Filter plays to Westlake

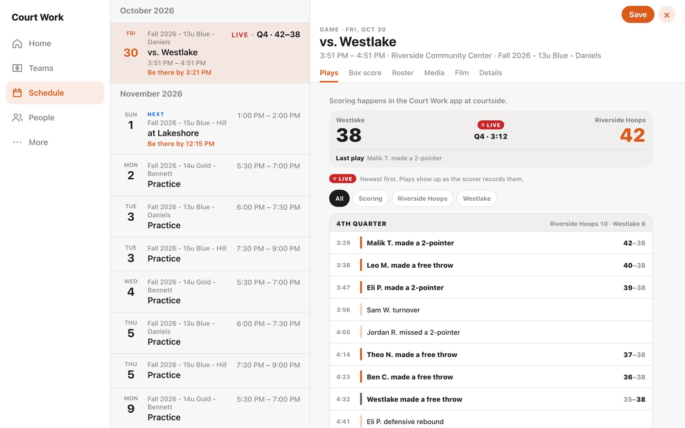click(x=477, y=198)
